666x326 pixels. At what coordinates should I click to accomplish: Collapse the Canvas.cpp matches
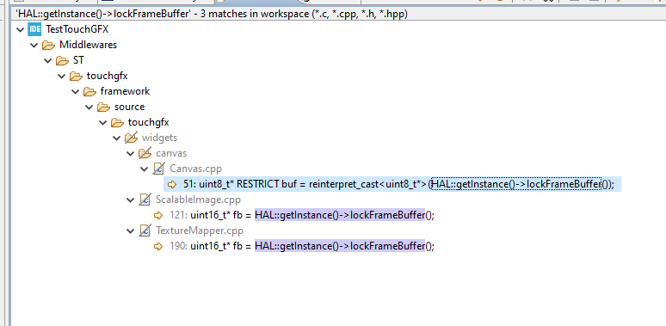(144, 169)
